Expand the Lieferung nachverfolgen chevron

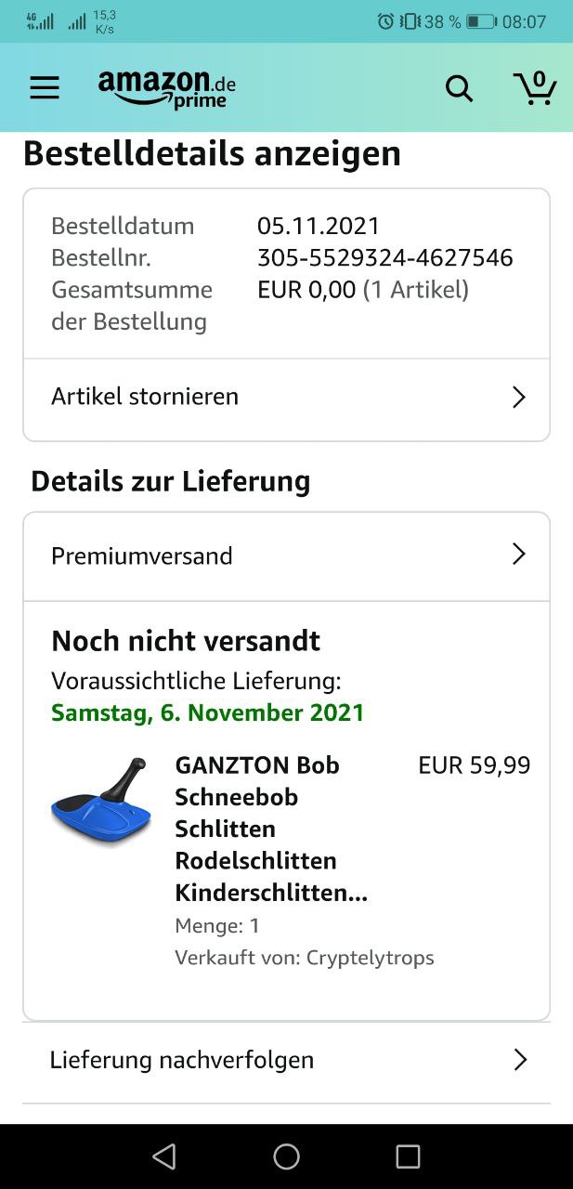point(520,1060)
